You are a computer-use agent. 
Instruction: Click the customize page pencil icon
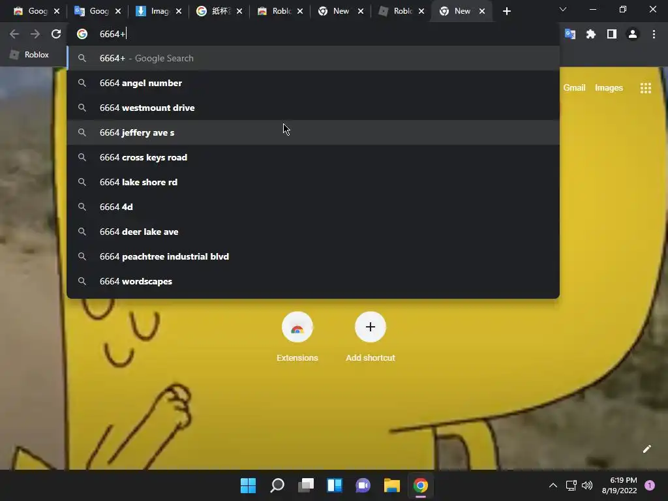(646, 449)
